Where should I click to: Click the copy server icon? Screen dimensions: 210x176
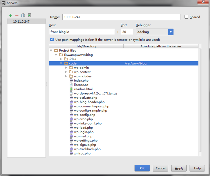coord(23,15)
